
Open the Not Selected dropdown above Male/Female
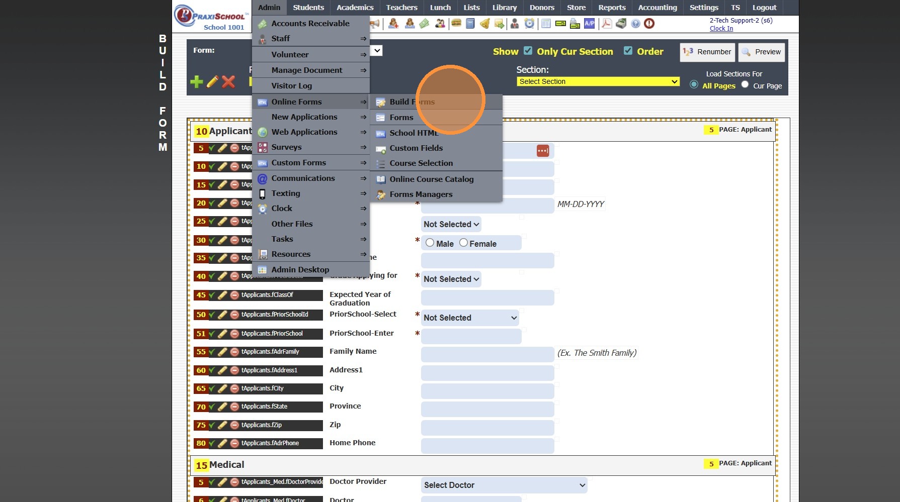point(451,224)
